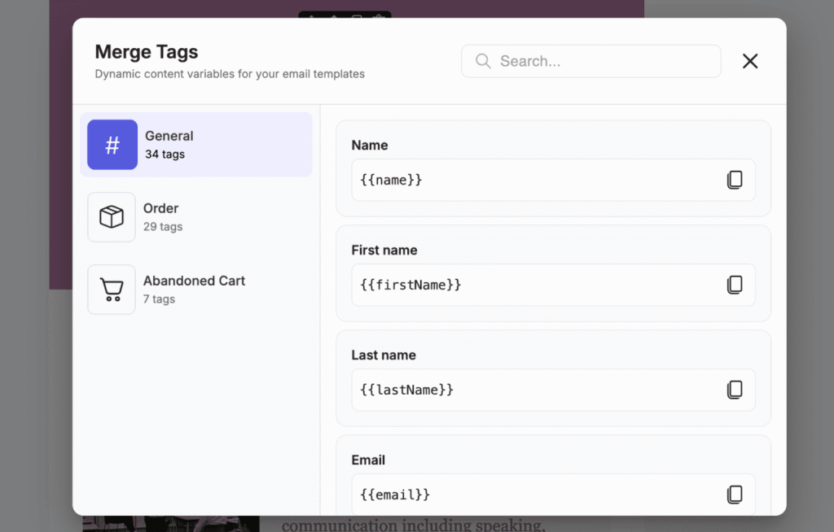
Task: Click the "First name" label
Action: click(x=384, y=251)
